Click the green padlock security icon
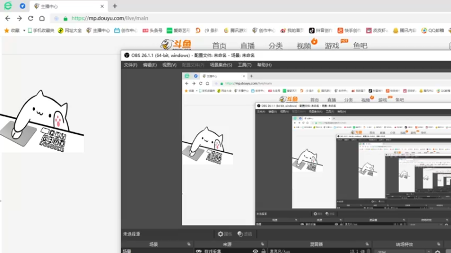 pos(65,19)
